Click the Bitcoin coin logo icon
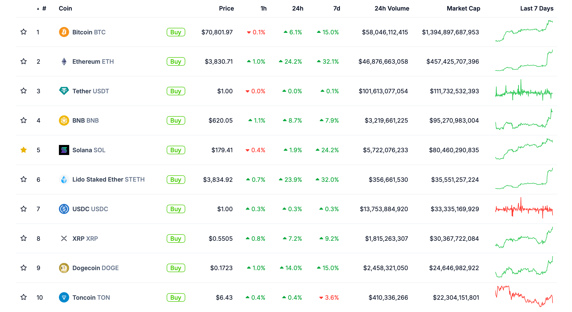Image resolution: width=572 pixels, height=312 pixels. click(64, 32)
